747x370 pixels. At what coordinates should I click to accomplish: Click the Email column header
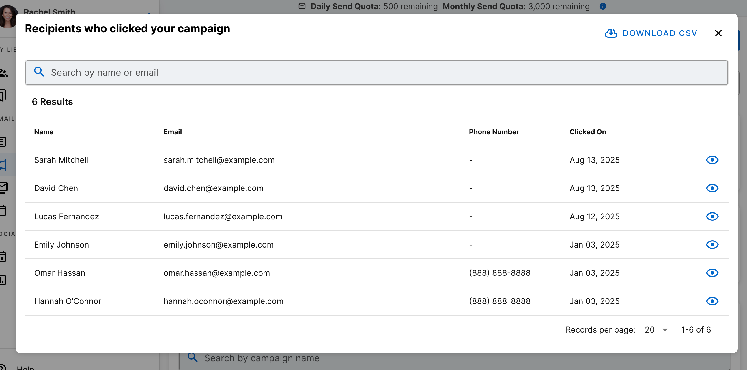(173, 132)
